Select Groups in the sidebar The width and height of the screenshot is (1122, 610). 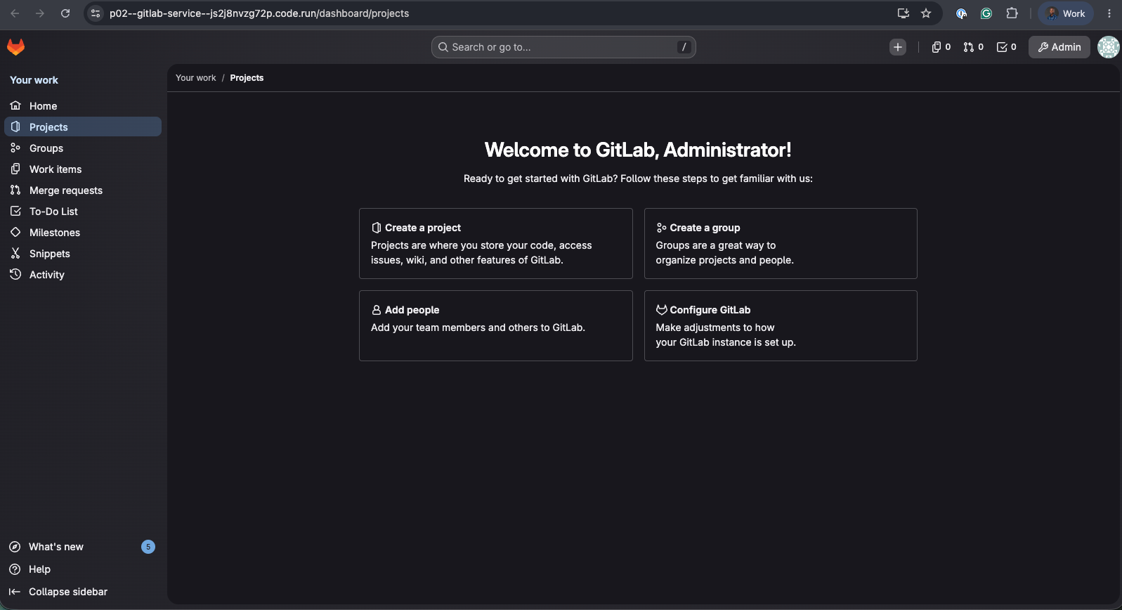pos(83,148)
